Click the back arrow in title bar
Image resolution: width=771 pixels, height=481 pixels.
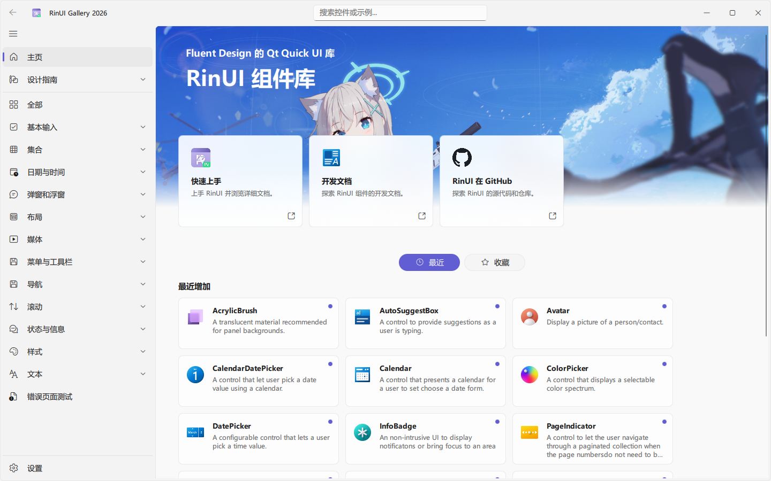pyautogui.click(x=13, y=13)
